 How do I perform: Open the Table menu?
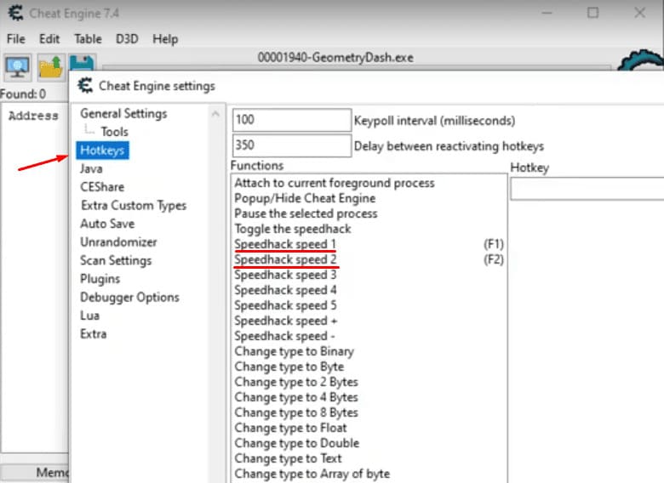(88, 39)
